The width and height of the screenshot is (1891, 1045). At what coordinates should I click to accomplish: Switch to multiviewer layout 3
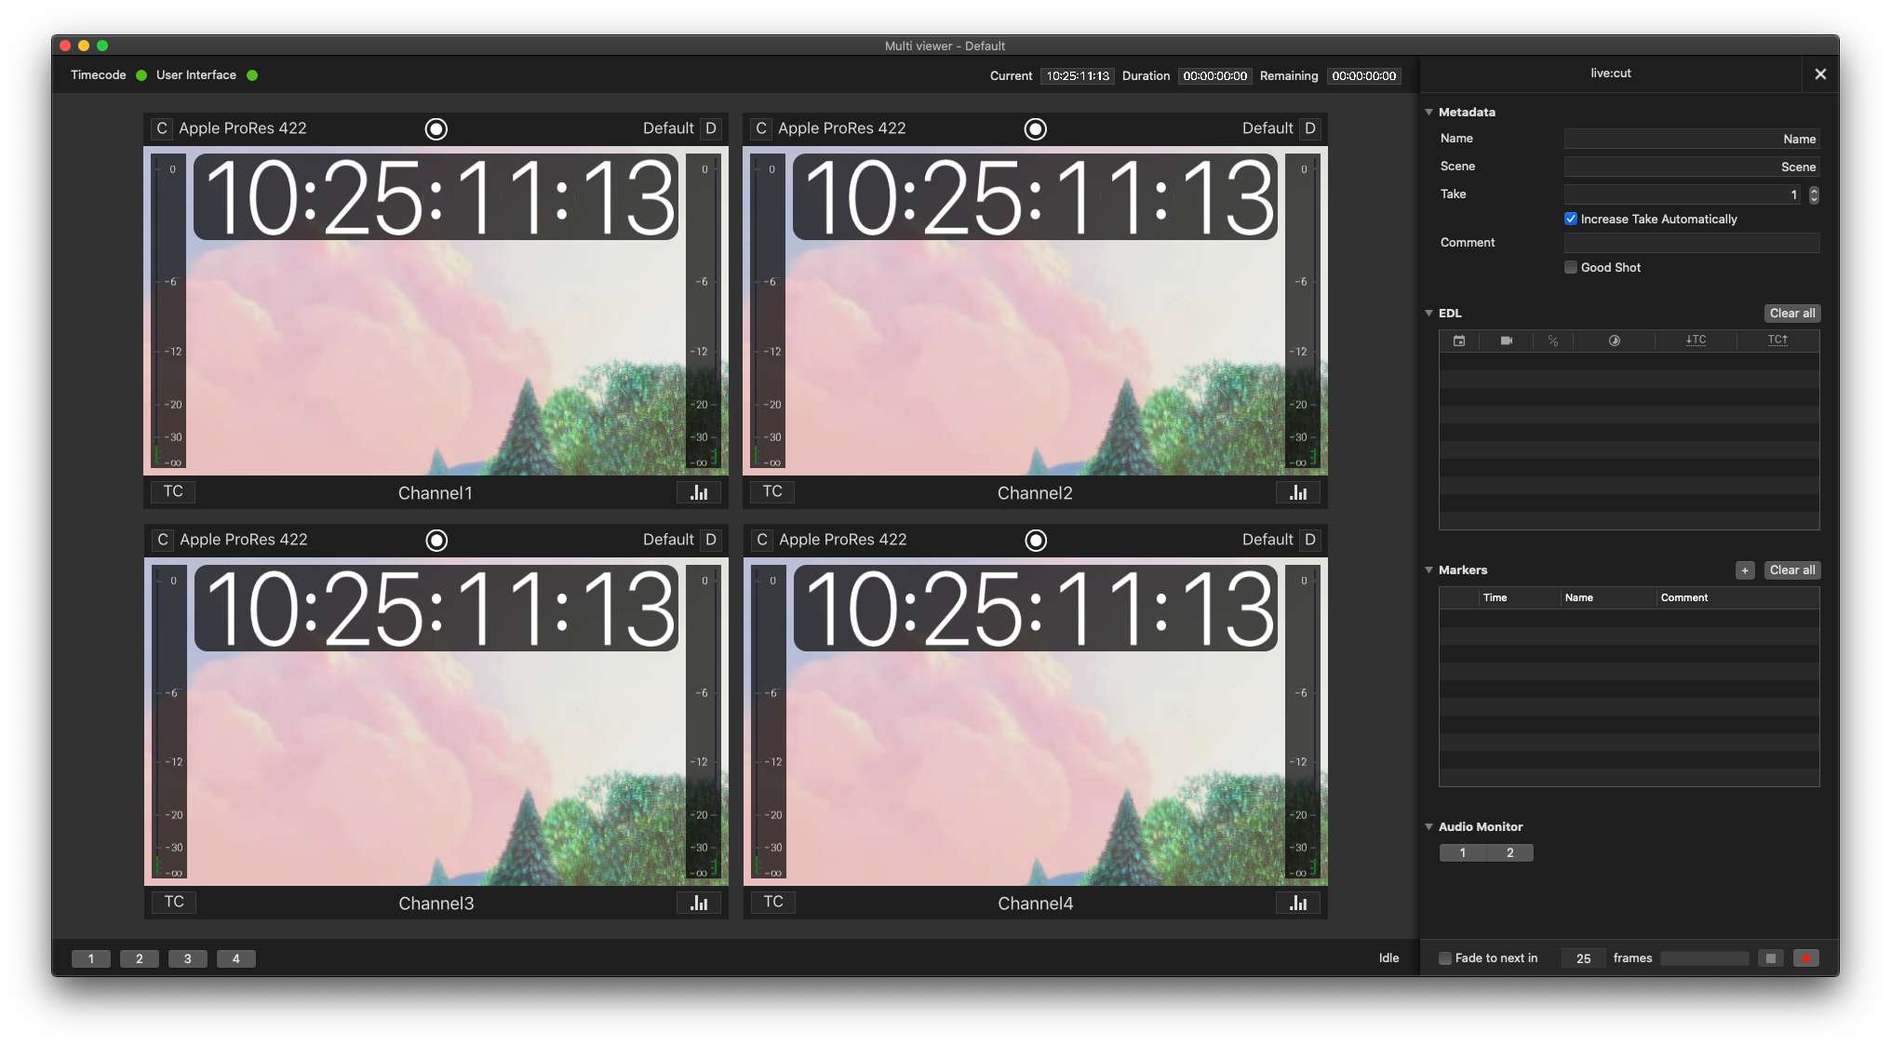[188, 958]
